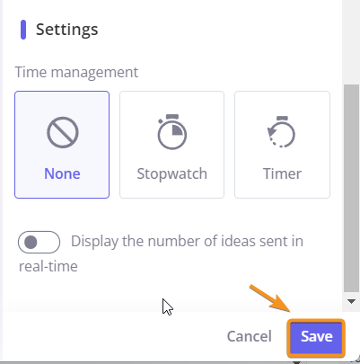The width and height of the screenshot is (360, 364).
Task: Save the settings
Action: click(316, 338)
